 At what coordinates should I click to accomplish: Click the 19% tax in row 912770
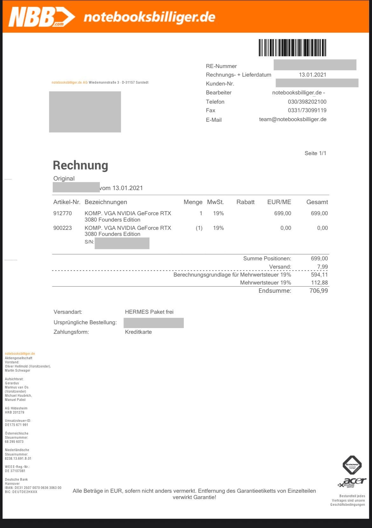(x=218, y=213)
